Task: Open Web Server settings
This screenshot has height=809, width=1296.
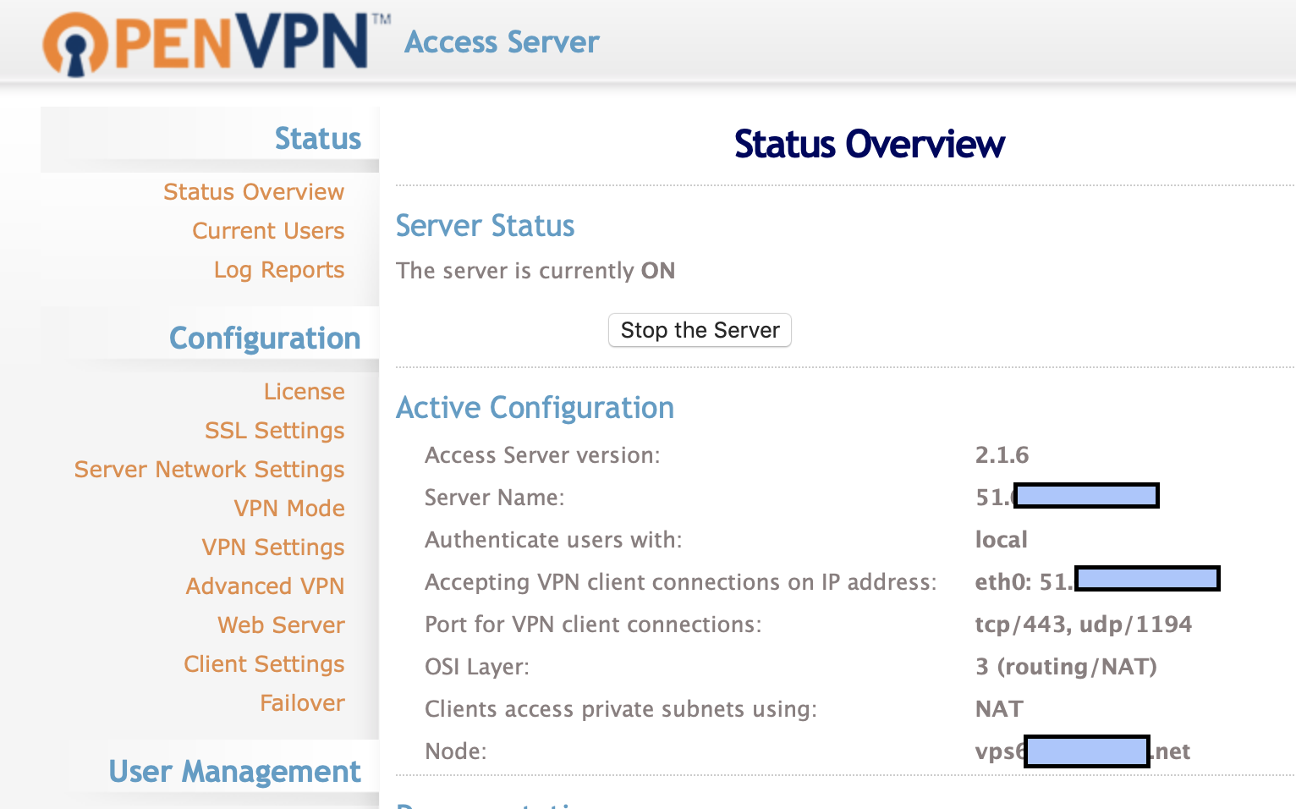Action: click(x=282, y=625)
